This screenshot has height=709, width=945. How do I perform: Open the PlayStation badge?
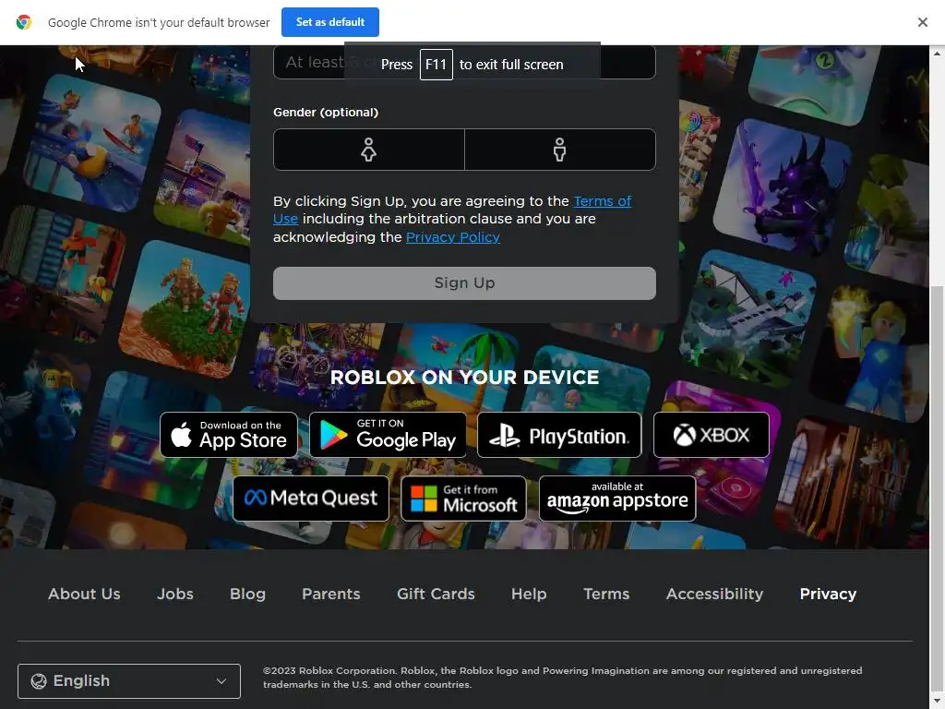point(559,435)
